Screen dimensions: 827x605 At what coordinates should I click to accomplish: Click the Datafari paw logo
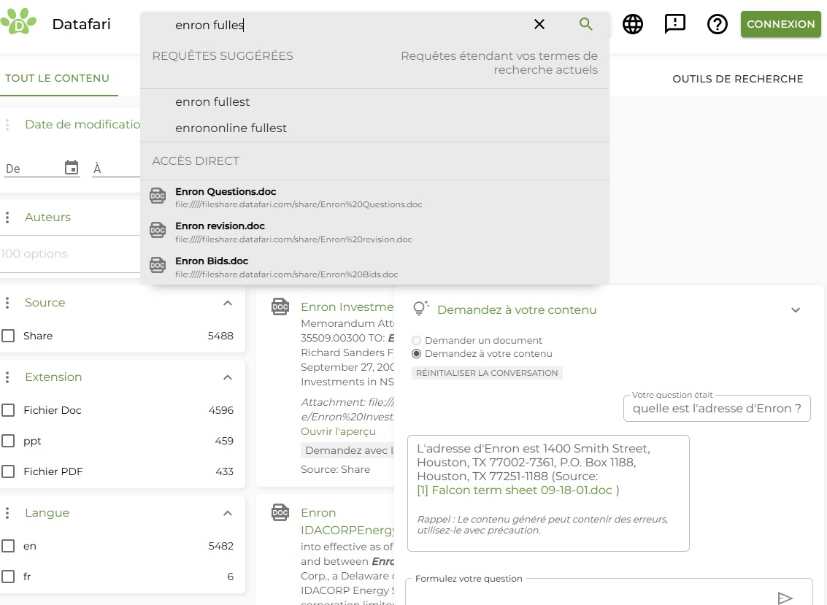(x=18, y=21)
